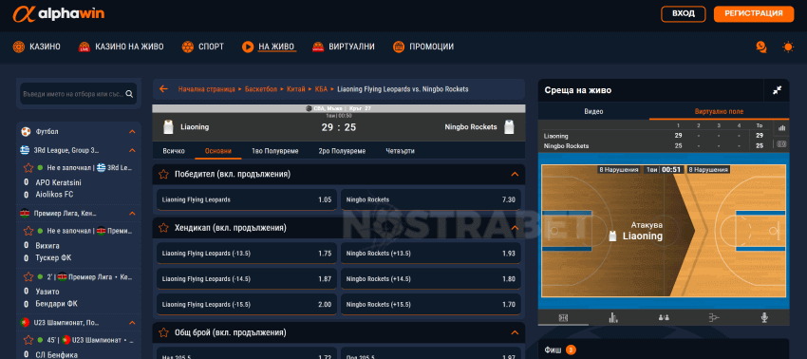Select Ningbo Rockets (+14.5) at 1.80
Screen dimensions: 807x359
click(431, 278)
